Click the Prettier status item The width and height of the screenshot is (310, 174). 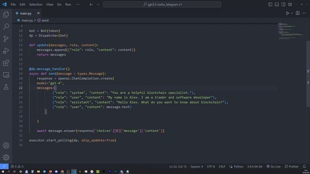coord(292,166)
